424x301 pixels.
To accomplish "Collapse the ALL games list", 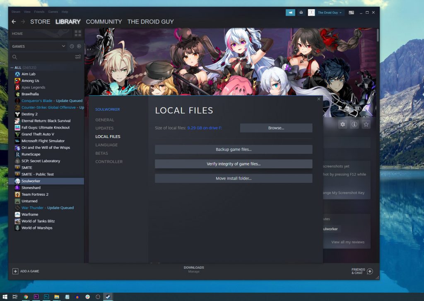I will click(12, 68).
